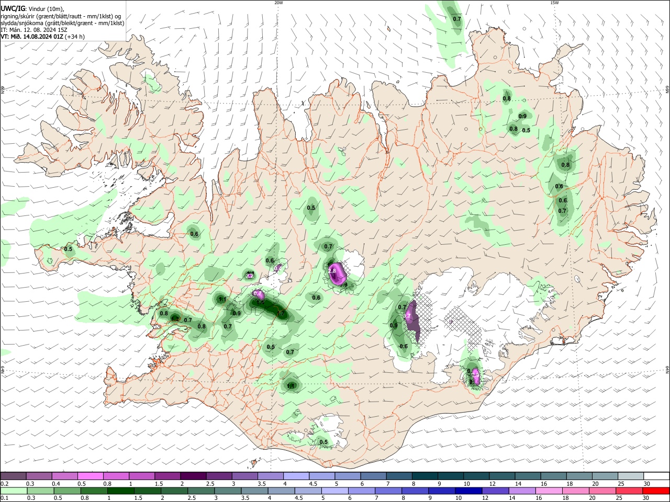Viewport: 670px width, 502px height.
Task: Click the 'rigning/skúrir (grænt/blátt/rautt - mm/1klst) og' line
Action: pyautogui.click(x=61, y=16)
